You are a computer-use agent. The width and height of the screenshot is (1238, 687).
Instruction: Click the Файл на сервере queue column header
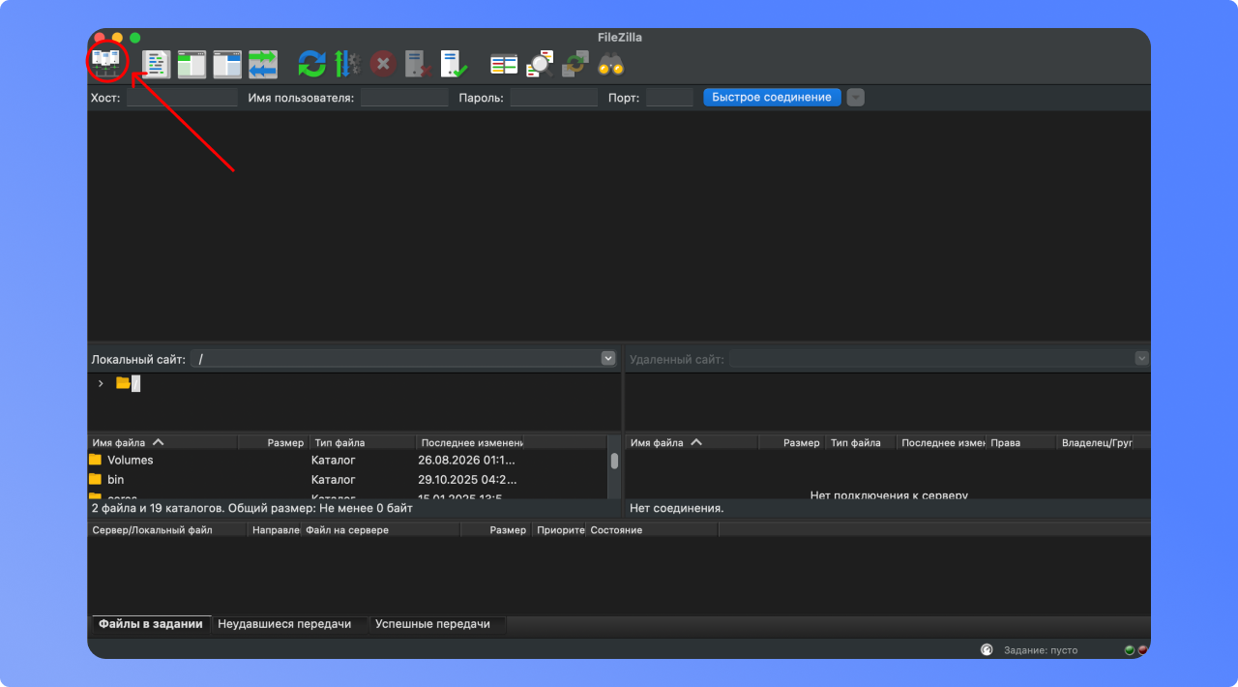pyautogui.click(x=381, y=530)
